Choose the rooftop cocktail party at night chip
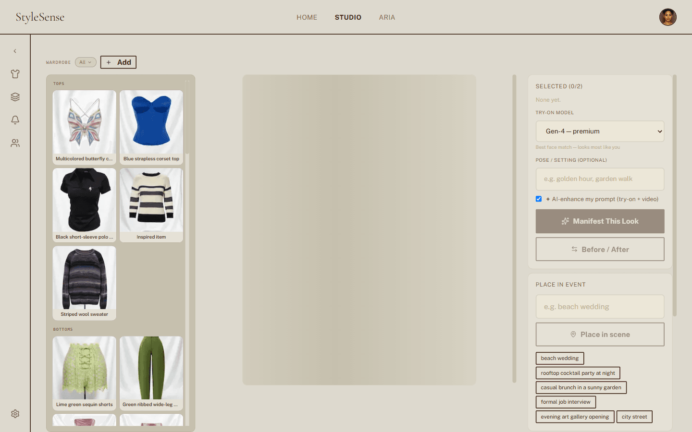Screen dimensions: 692x432 coord(578,373)
